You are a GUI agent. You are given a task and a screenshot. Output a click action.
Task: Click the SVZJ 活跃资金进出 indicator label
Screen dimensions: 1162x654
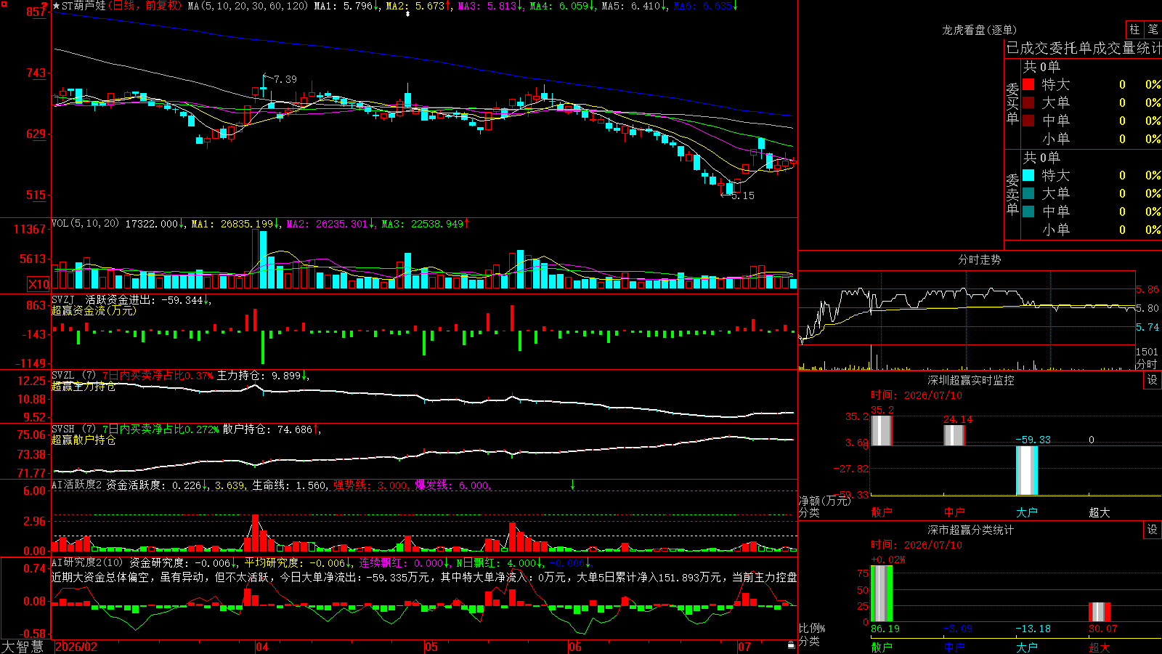tap(105, 299)
